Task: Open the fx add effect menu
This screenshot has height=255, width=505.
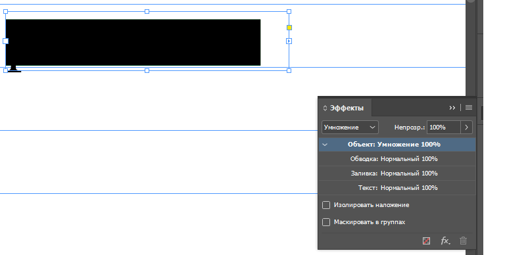Action: coord(445,241)
